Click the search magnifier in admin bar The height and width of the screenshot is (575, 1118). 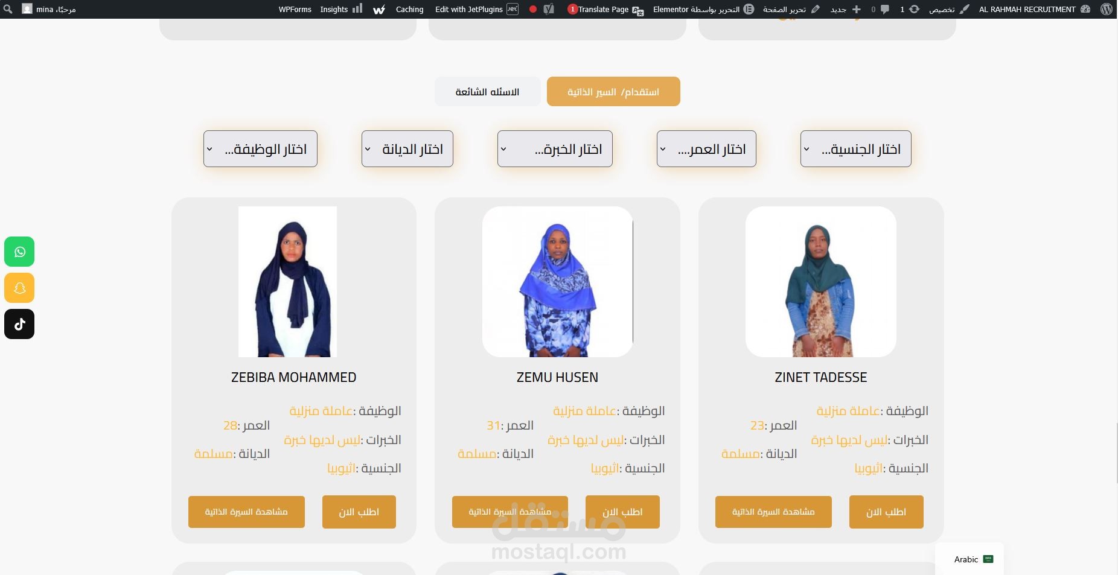pyautogui.click(x=8, y=9)
